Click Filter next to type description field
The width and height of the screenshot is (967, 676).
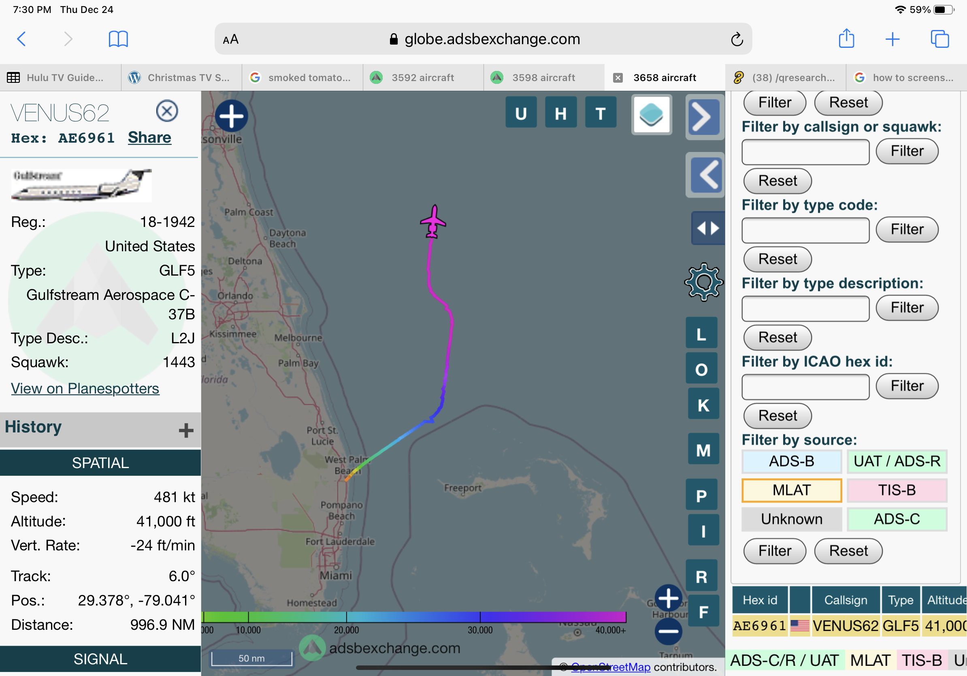[x=907, y=308]
